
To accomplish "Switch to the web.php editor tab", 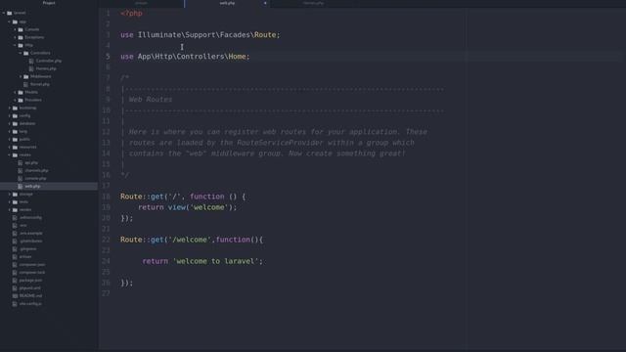I will [x=227, y=3].
